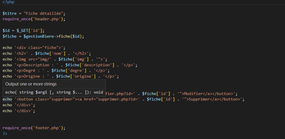Viewport: 285px width, 139px height.
Task: Click the echo function signature in tooltip
Action: pos(54,92)
